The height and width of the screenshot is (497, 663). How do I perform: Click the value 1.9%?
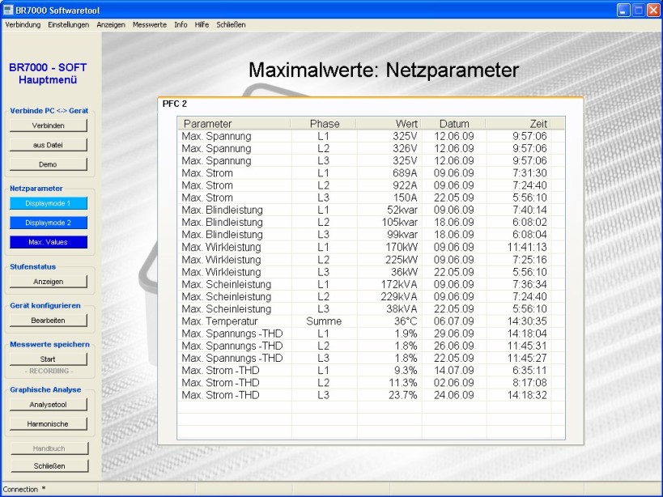point(406,333)
